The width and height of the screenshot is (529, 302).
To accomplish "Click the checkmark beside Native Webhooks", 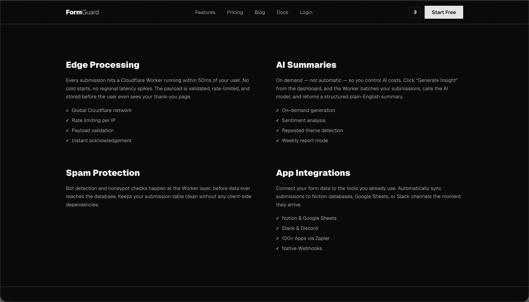I will pyautogui.click(x=278, y=248).
